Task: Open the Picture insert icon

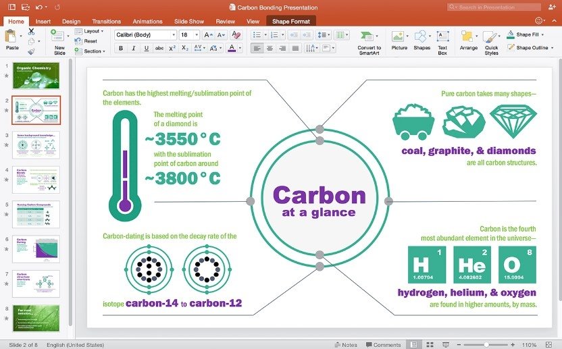Action: coord(398,36)
